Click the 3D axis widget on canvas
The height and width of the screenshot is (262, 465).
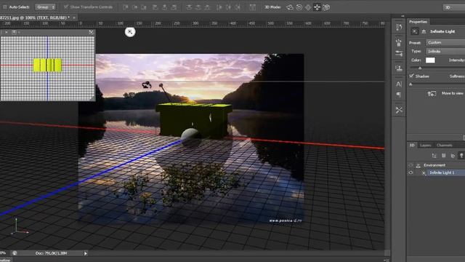click(20, 227)
